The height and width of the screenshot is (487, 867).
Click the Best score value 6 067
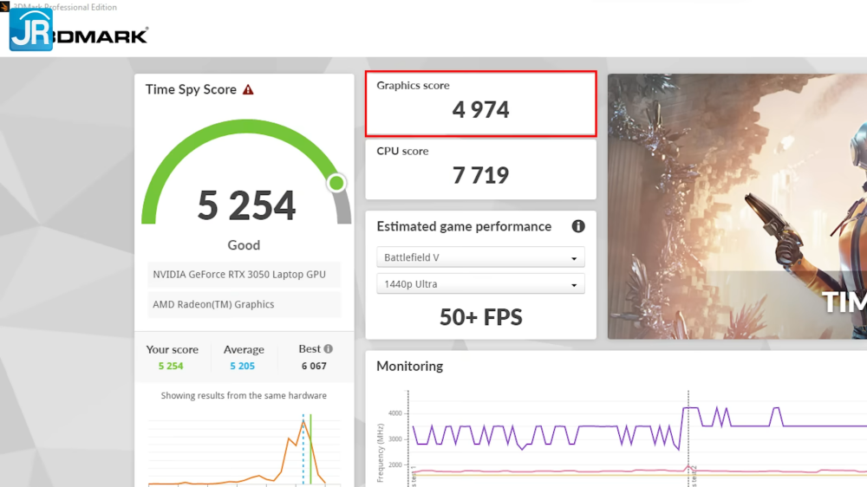point(314,367)
